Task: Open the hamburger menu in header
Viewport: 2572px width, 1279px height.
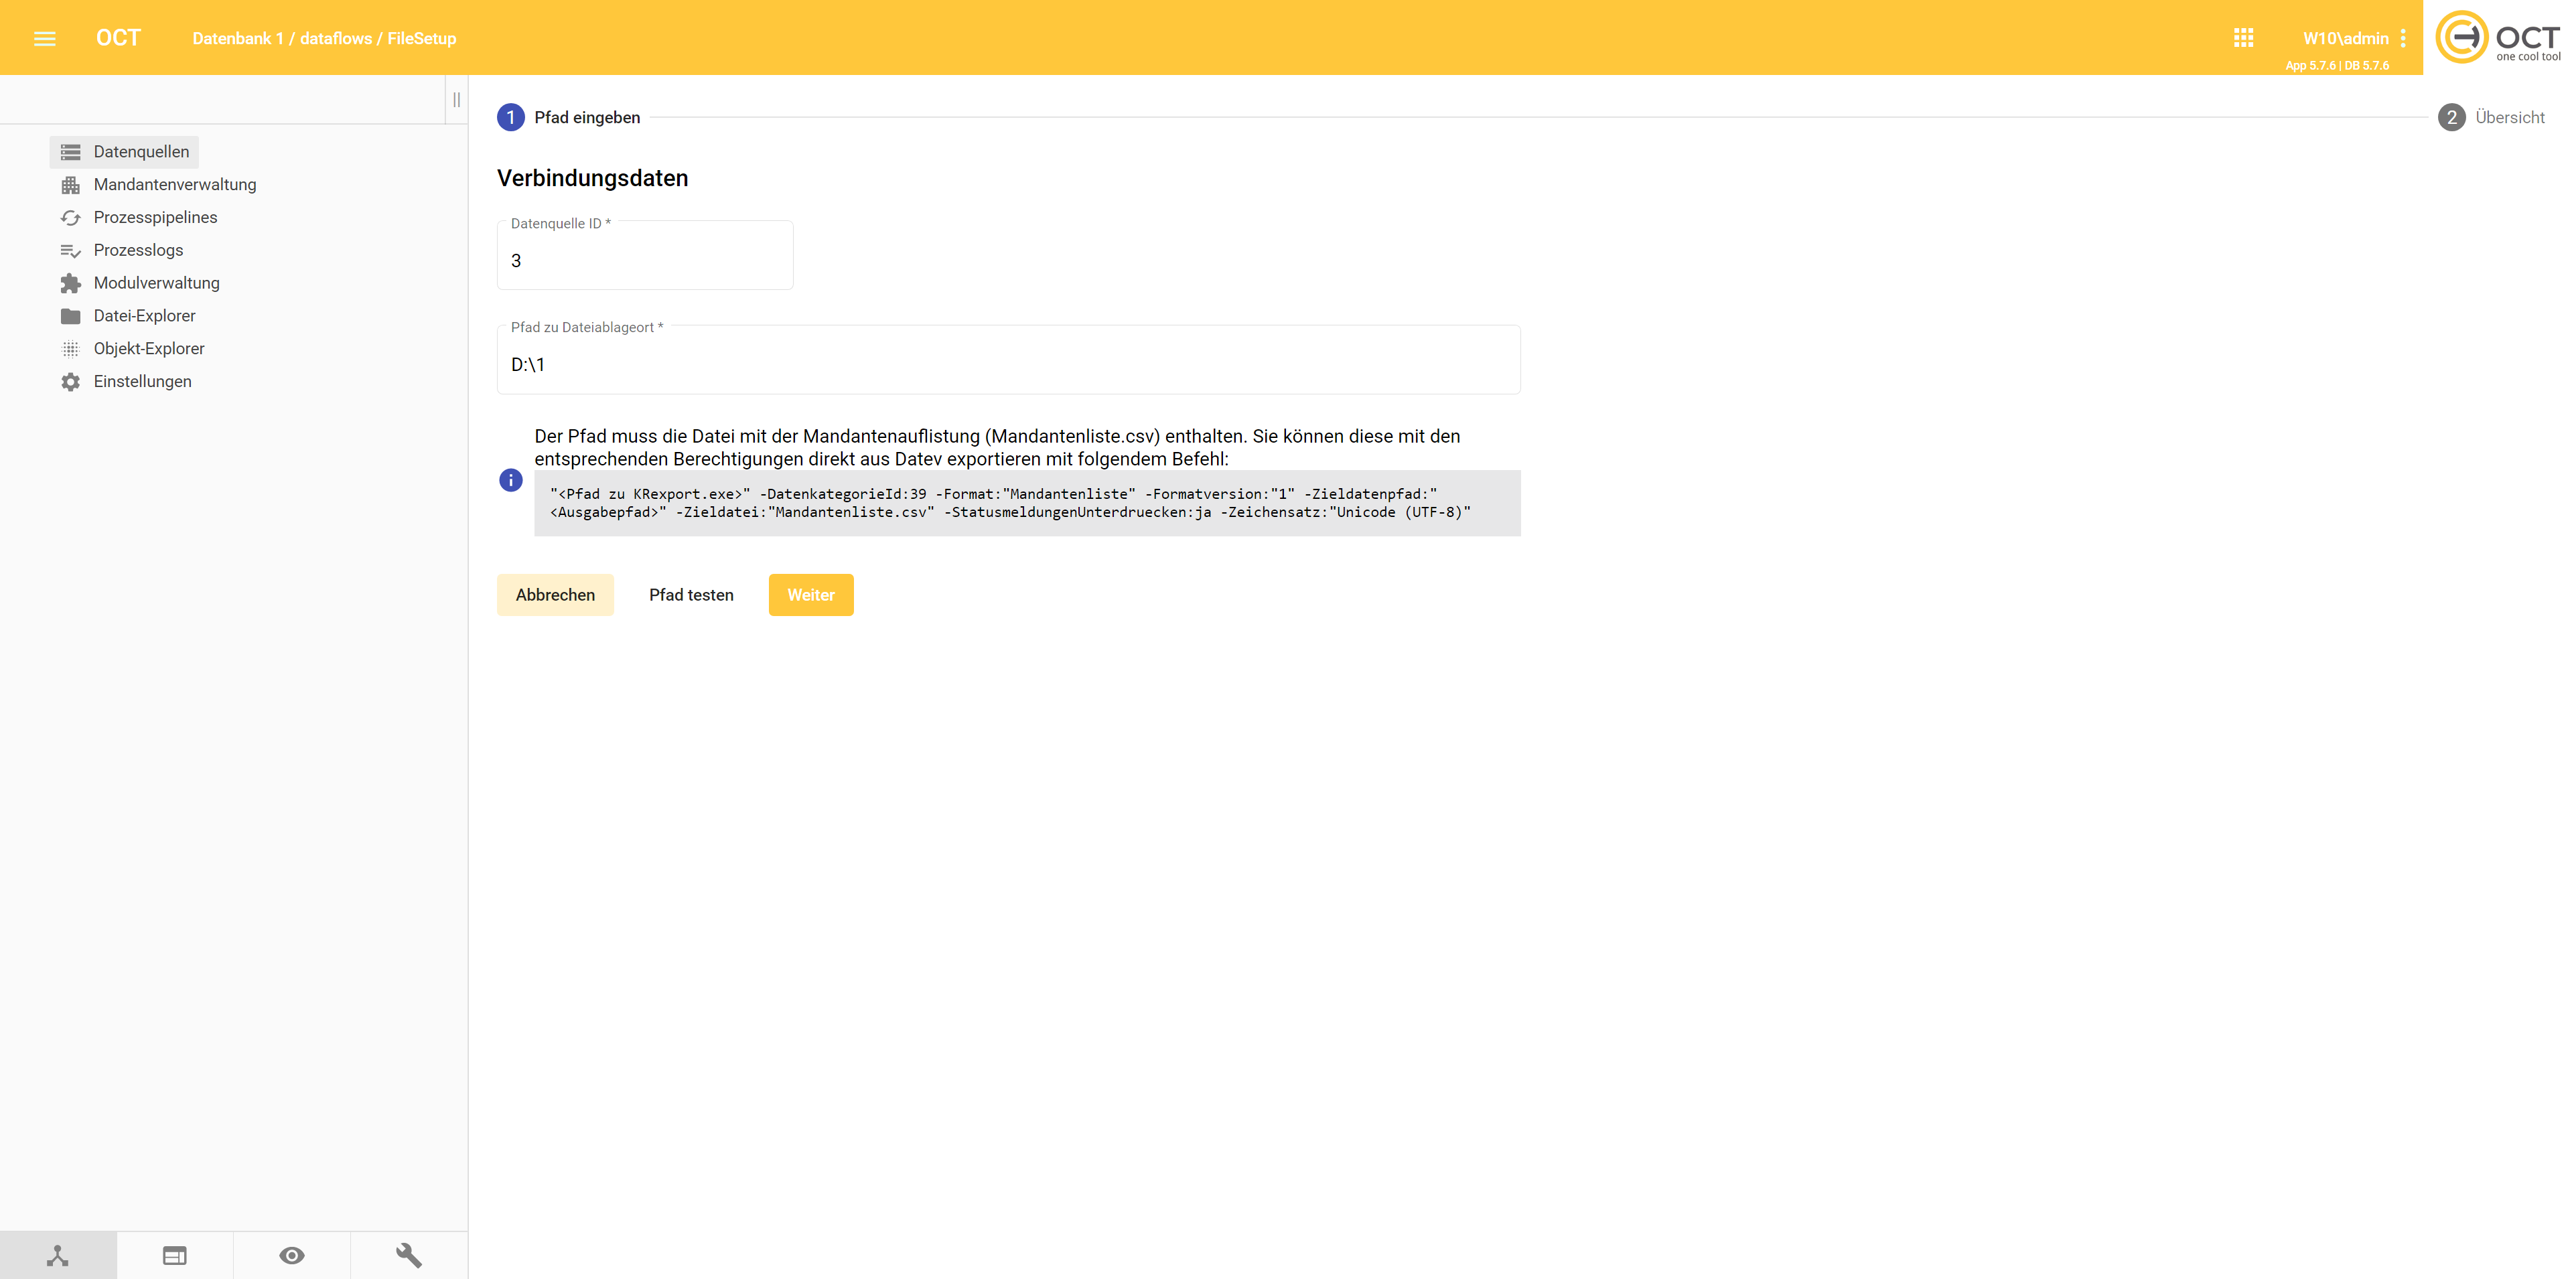Action: click(45, 38)
